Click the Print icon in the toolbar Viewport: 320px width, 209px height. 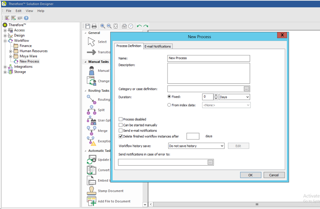94,26
